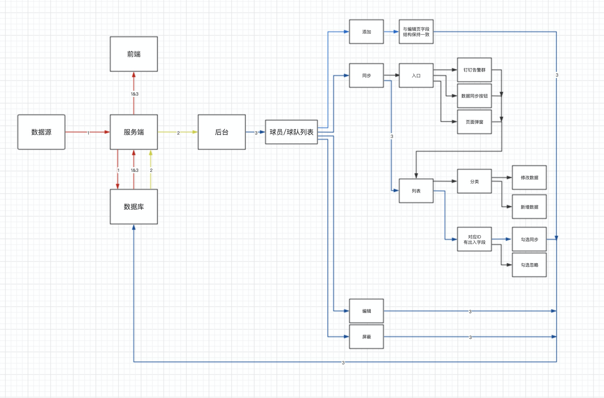The width and height of the screenshot is (604, 398).
Task: Select the 修改数据 box
Action: point(529,178)
